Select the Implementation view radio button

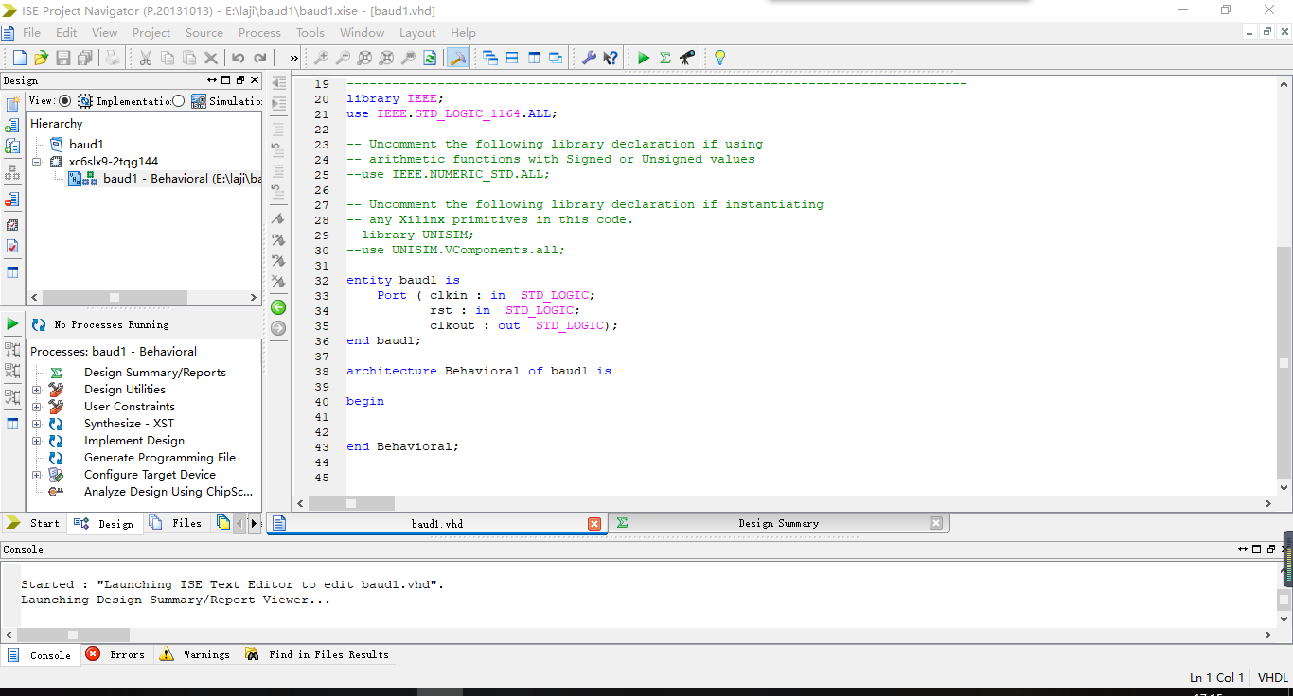point(65,101)
